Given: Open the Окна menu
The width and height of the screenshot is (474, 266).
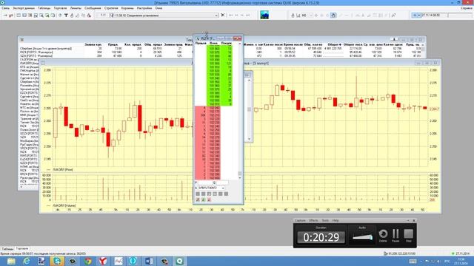Looking at the screenshot, I should (158, 8).
